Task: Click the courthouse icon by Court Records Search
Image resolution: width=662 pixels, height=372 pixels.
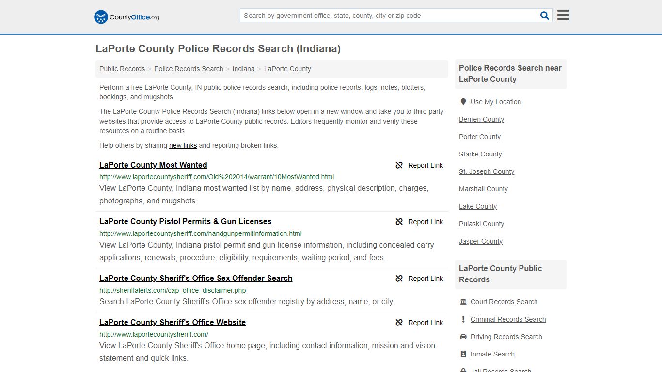Action: click(x=463, y=302)
